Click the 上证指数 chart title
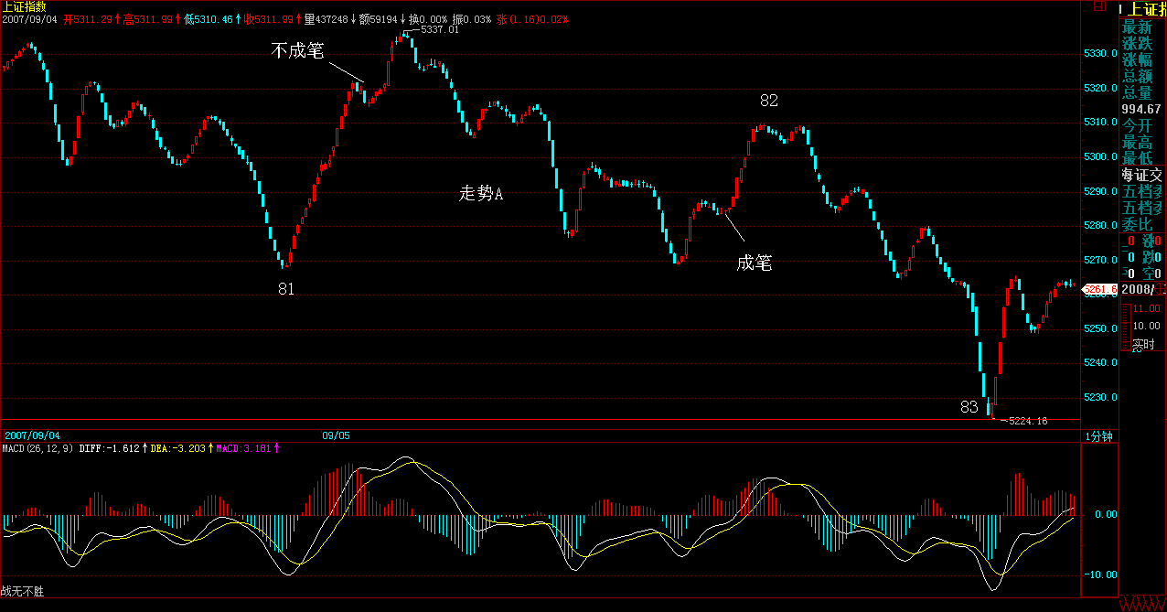 24,6
